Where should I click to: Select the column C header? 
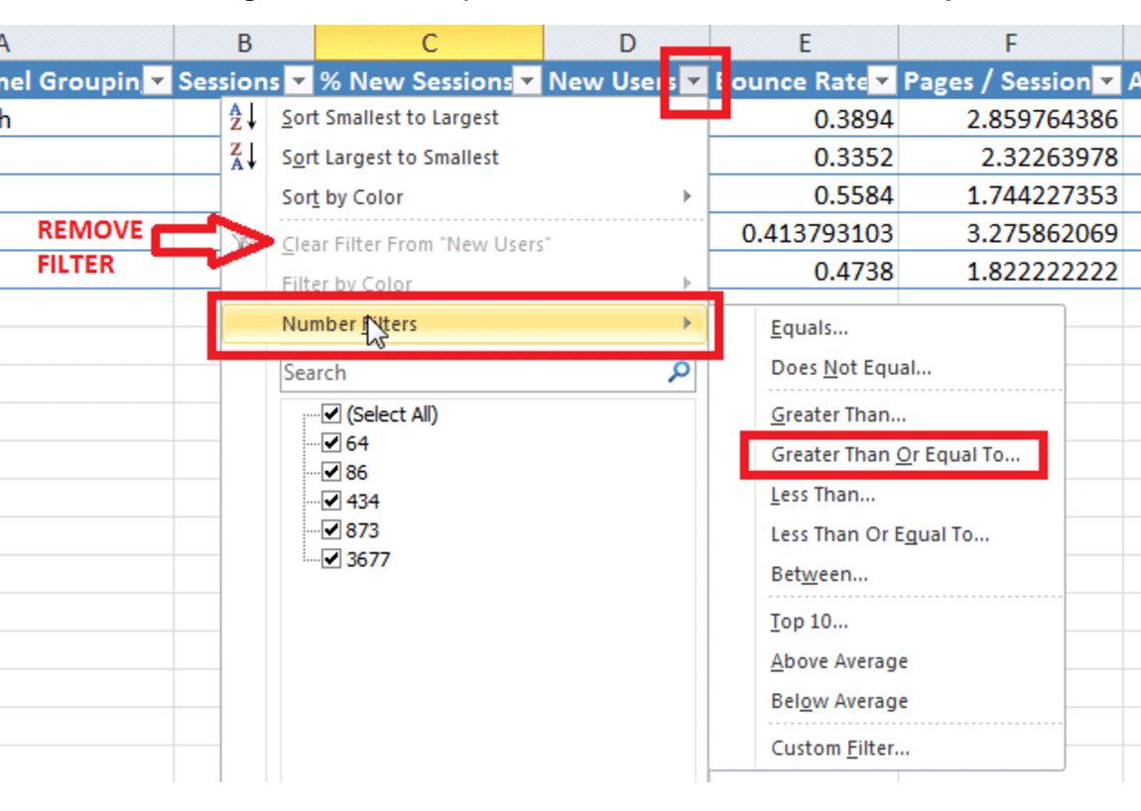tap(428, 42)
